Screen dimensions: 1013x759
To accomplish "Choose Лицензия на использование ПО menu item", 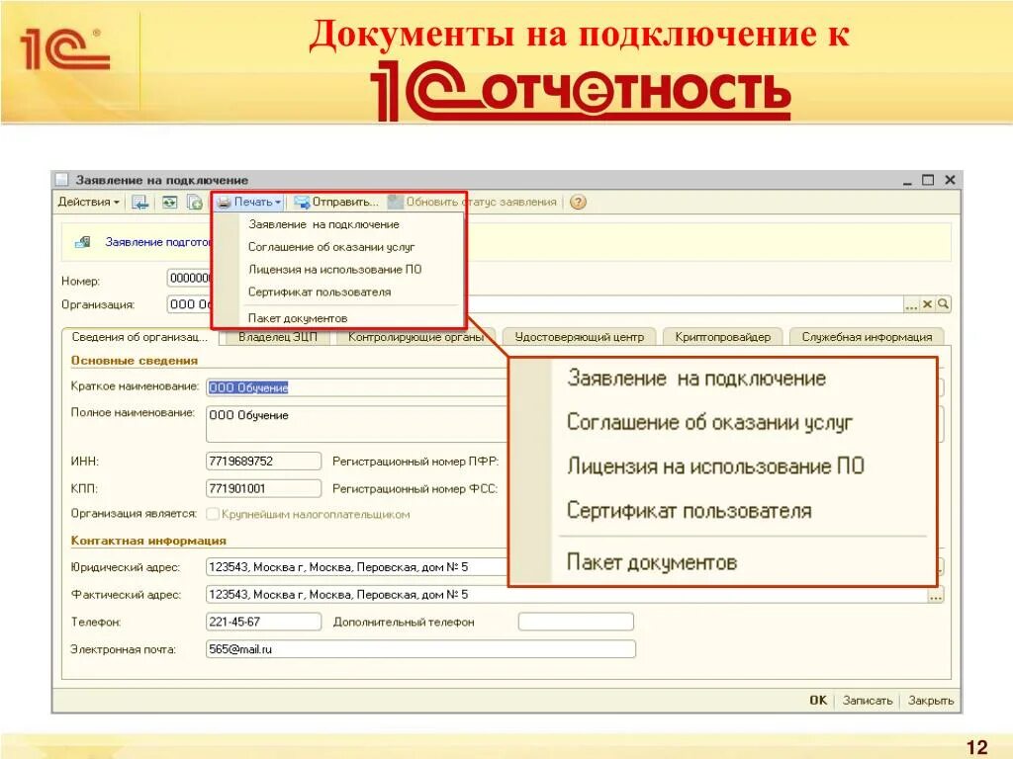I will tap(334, 270).
